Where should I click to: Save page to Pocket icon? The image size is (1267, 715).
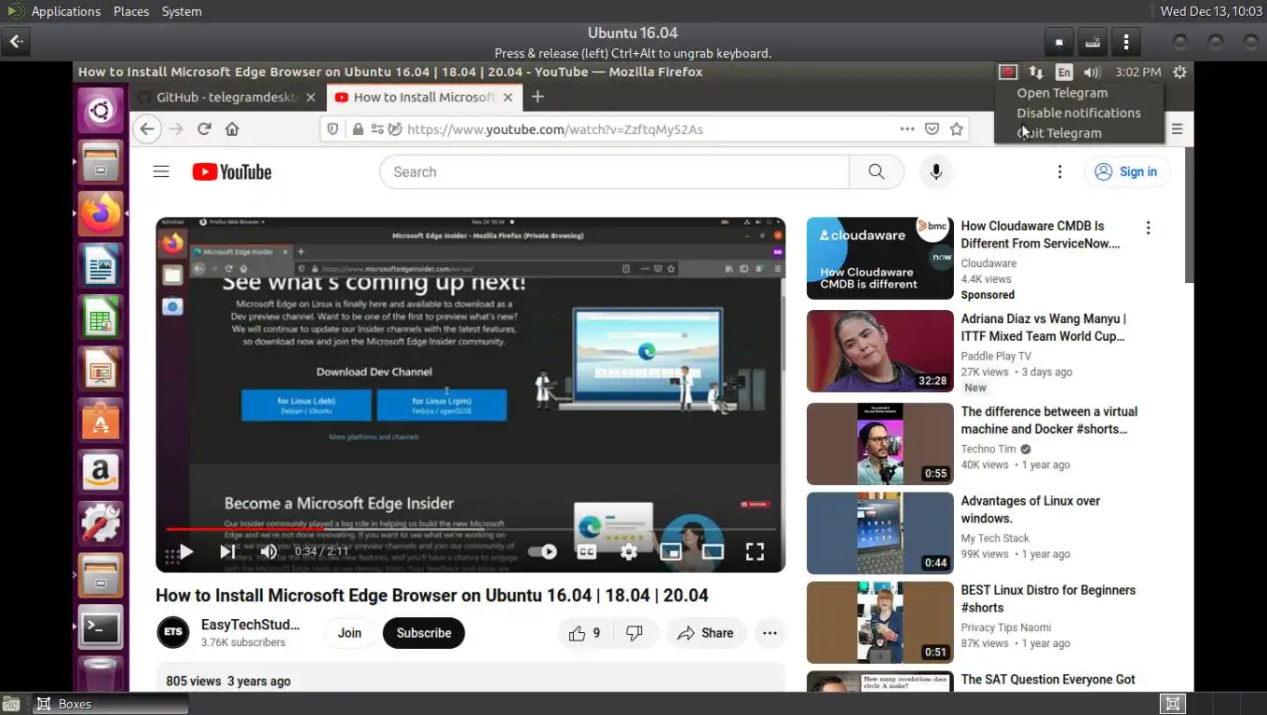coord(932,129)
